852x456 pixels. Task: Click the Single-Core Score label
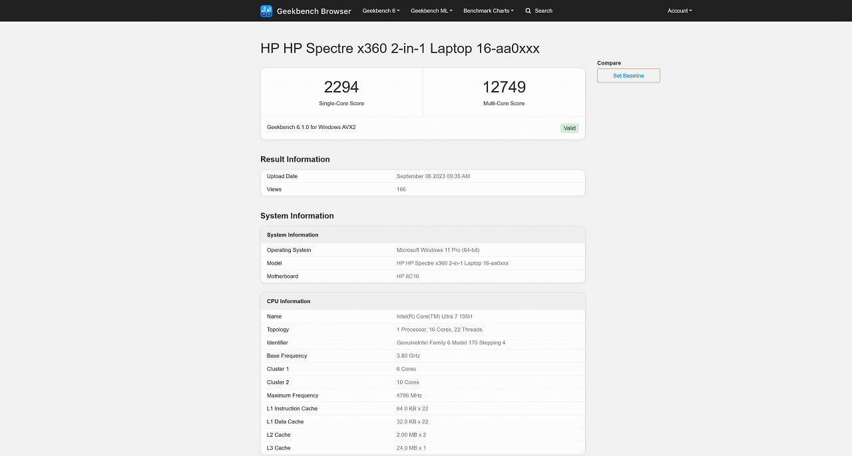pos(341,104)
